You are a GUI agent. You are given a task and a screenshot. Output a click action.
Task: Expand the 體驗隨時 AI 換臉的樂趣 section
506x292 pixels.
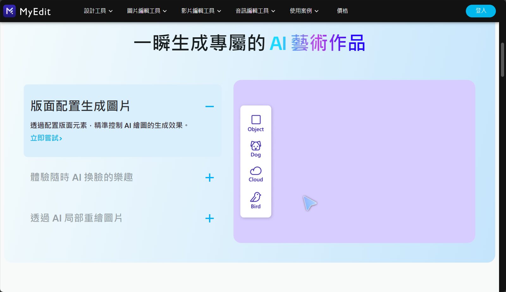point(210,178)
